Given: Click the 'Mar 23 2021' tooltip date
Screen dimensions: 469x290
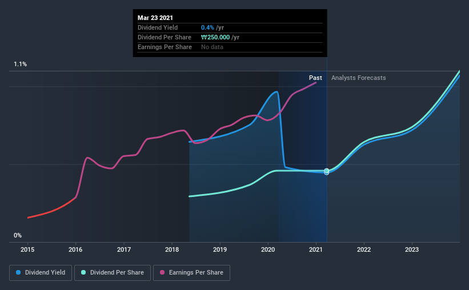Looking at the screenshot, I should pyautogui.click(x=155, y=18).
